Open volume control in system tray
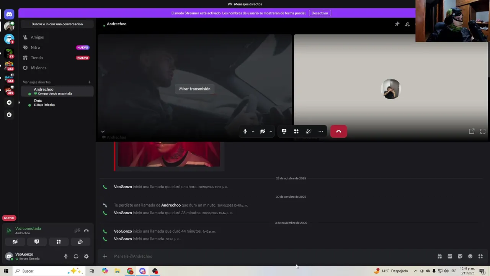The height and width of the screenshot is (276, 490). [446, 271]
